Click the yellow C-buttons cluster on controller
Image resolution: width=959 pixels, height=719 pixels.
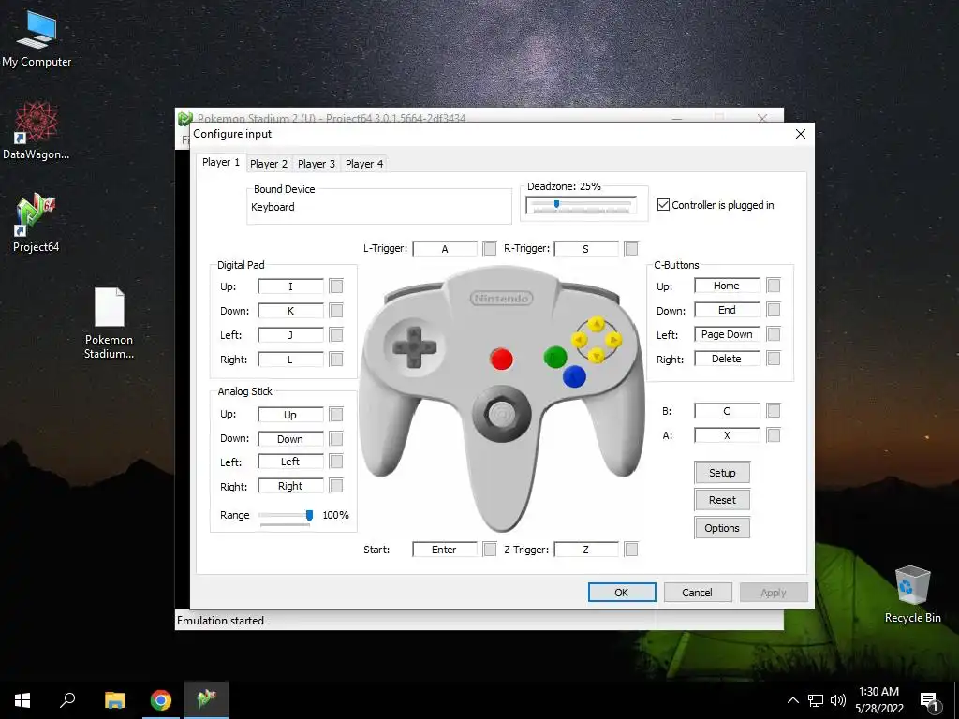tap(597, 339)
